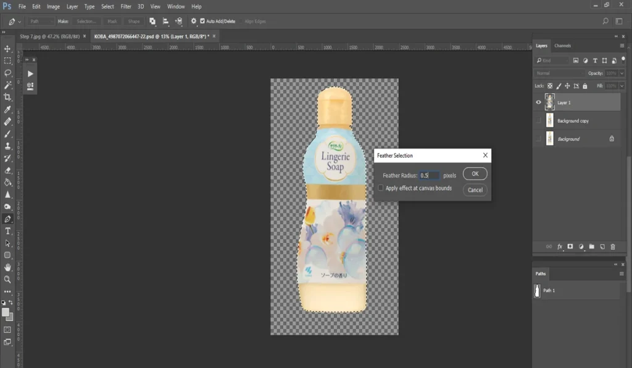Switch to the Channels tab
Image resolution: width=632 pixels, height=368 pixels.
(x=562, y=46)
